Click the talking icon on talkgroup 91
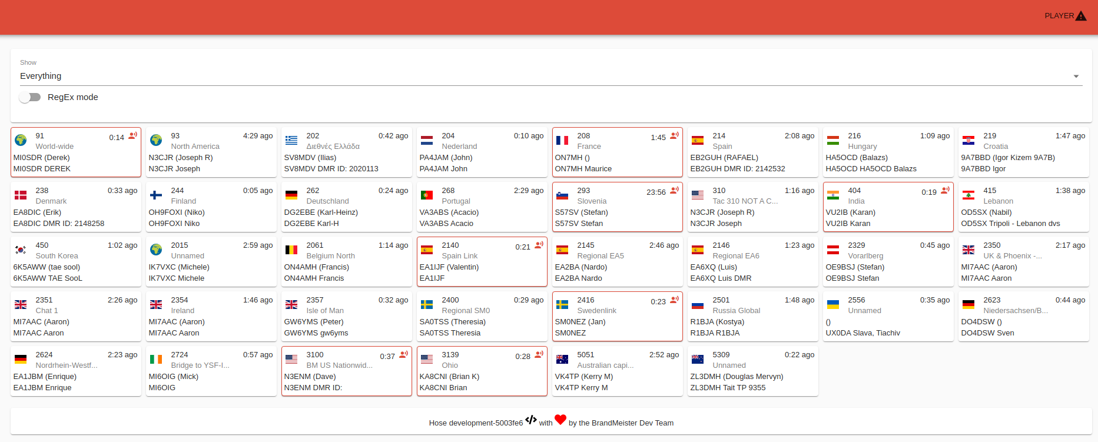Screen dimensions: 1098x442 coord(133,135)
